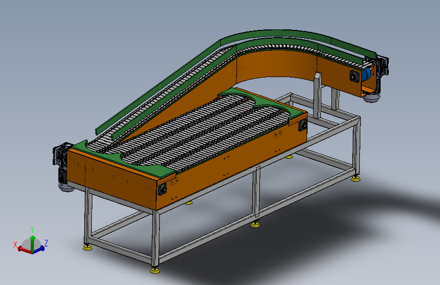Select the gear motor at the lower conveyor's left end
Image resolution: width=440 pixels, height=285 pixels.
coord(62,166)
